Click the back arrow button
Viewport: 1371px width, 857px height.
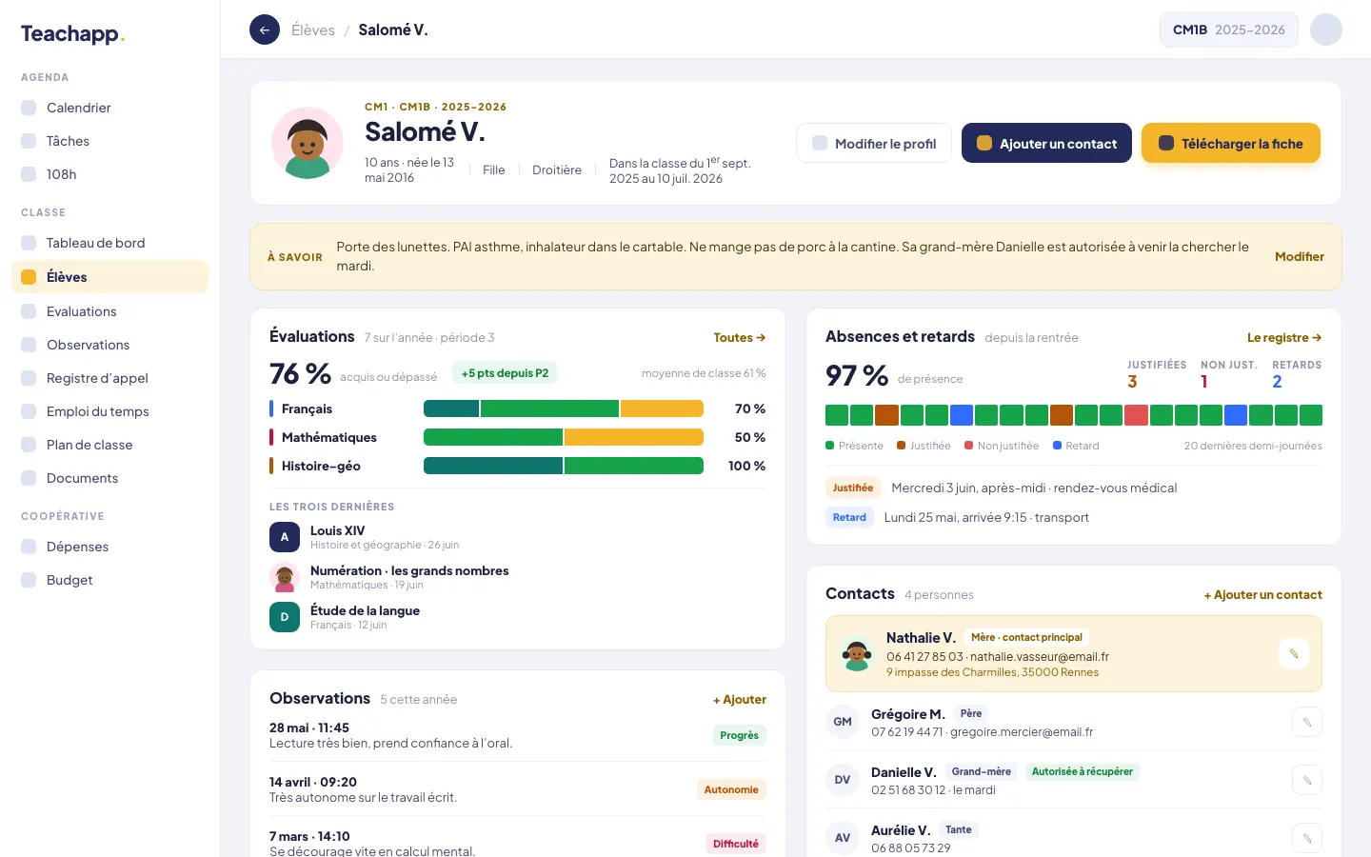[x=265, y=30]
